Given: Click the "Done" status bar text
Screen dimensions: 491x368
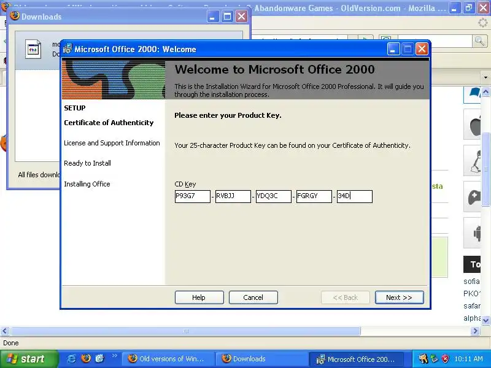Looking at the screenshot, I should (x=11, y=343).
